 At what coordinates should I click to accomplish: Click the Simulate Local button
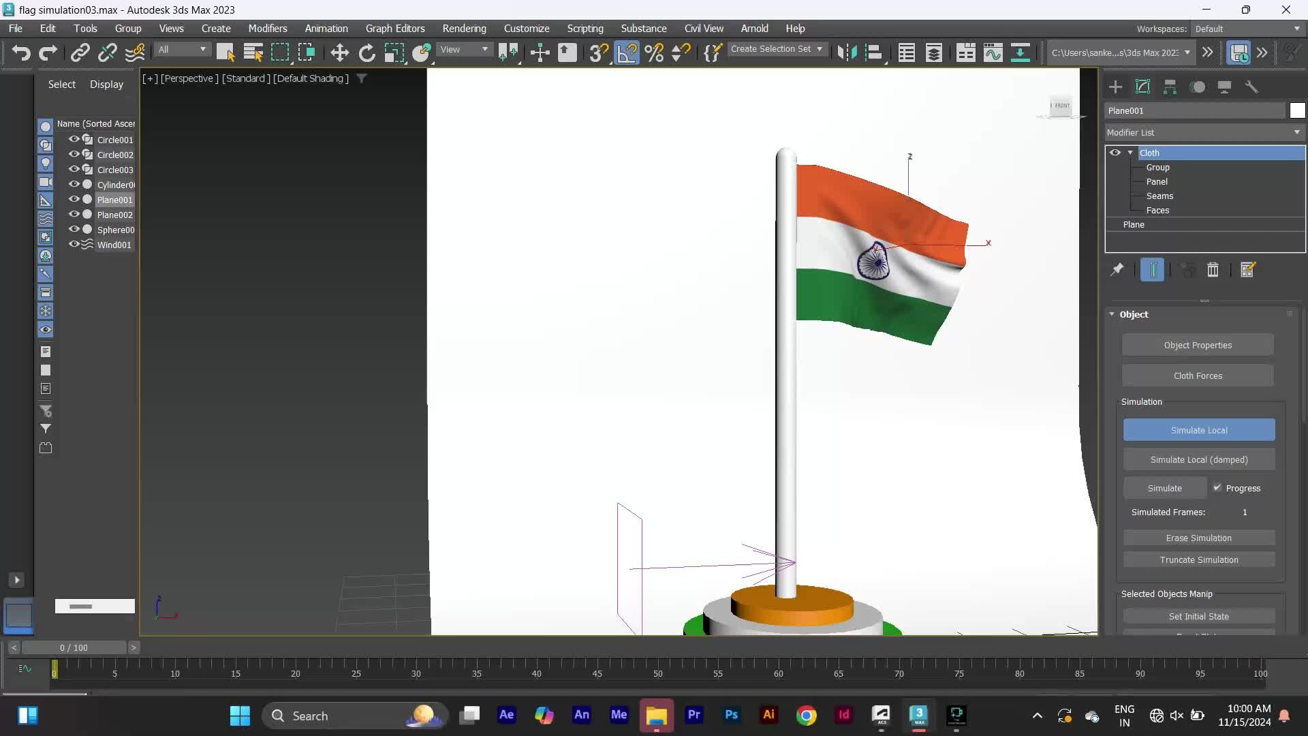pyautogui.click(x=1198, y=430)
